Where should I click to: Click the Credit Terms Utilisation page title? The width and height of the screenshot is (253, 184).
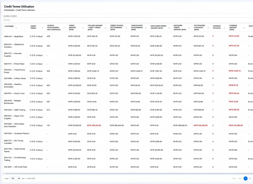[19, 7]
